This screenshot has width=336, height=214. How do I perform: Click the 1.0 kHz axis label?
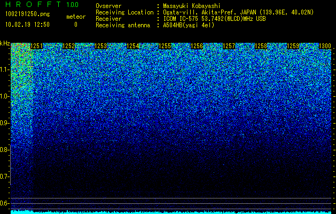pyautogui.click(x=5, y=96)
